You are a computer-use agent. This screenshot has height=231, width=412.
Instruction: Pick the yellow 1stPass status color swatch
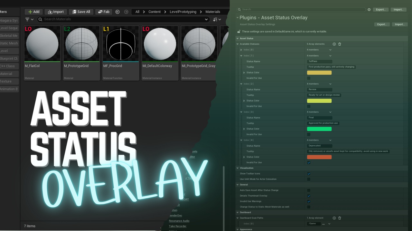click(319, 73)
